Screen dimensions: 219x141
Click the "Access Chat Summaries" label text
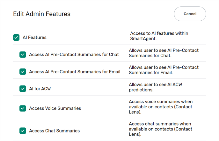54,131
